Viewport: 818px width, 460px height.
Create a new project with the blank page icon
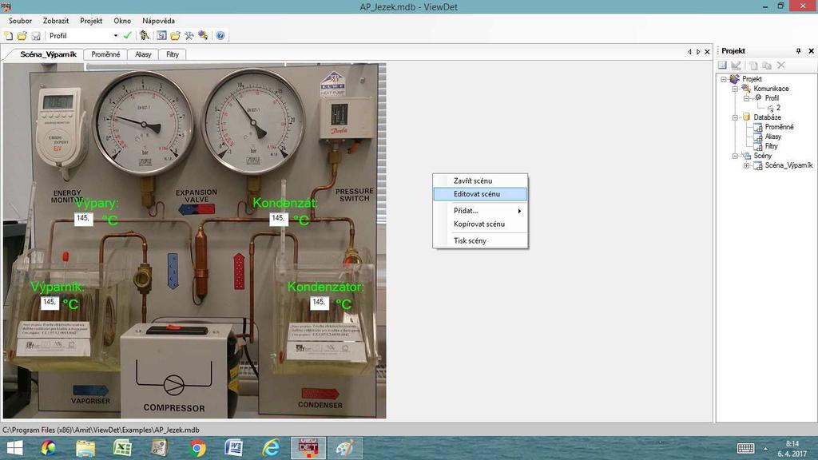(x=8, y=35)
